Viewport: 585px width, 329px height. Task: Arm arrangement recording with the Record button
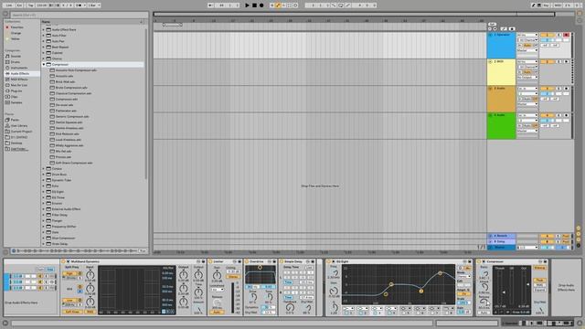point(261,5)
